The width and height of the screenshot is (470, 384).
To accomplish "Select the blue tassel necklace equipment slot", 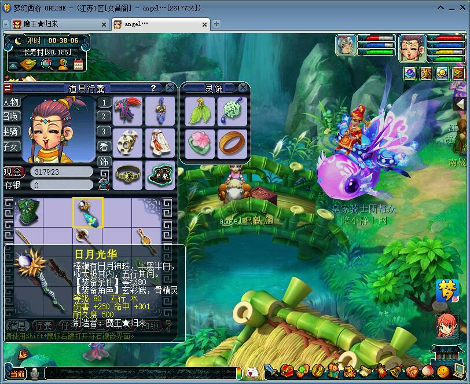I will tap(160, 111).
